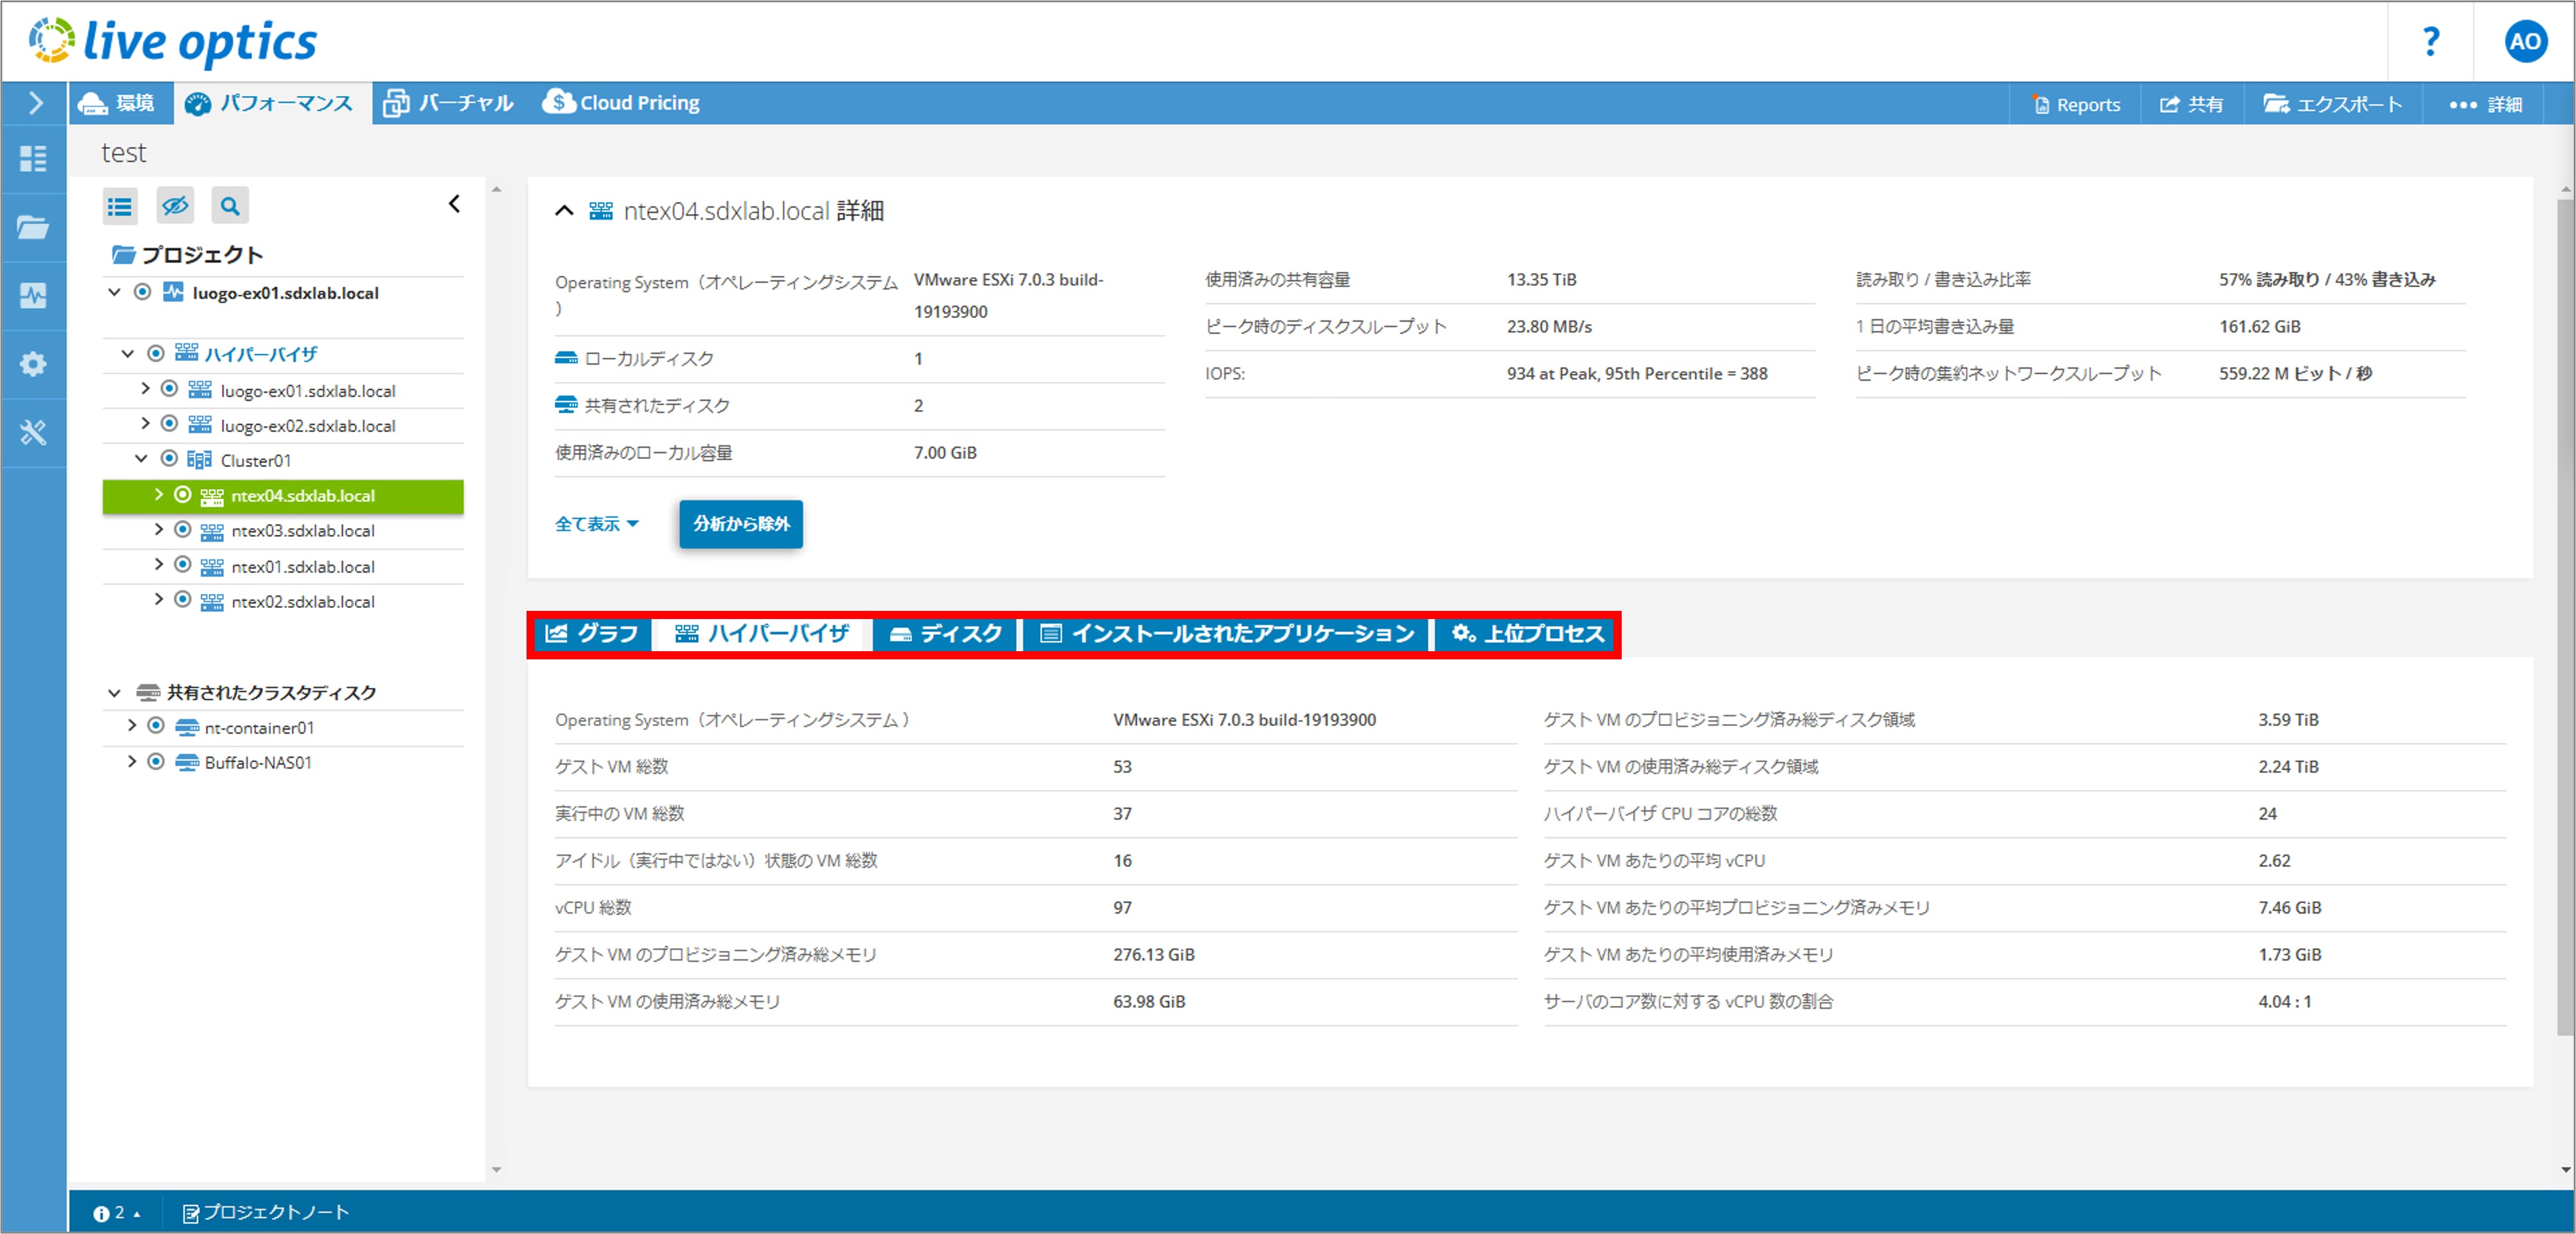Collapse the ntex04.sdxlab.local 詳細 panel
Viewport: 2576px width, 1234px height.
564,210
